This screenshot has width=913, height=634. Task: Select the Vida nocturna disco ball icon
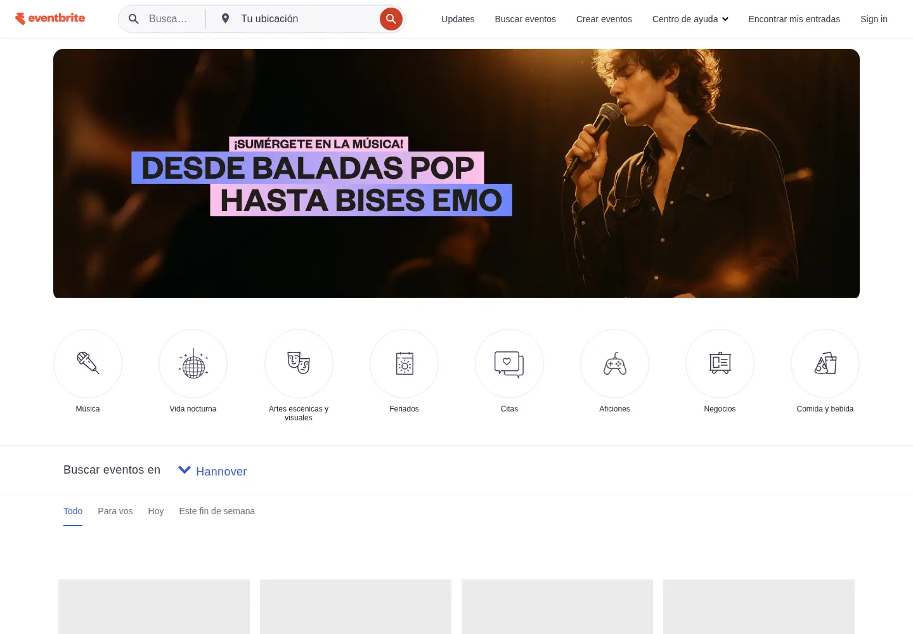[193, 363]
